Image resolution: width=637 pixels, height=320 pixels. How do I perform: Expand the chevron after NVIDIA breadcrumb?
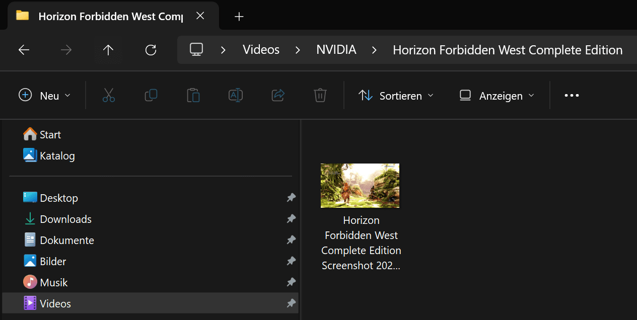pyautogui.click(x=374, y=50)
